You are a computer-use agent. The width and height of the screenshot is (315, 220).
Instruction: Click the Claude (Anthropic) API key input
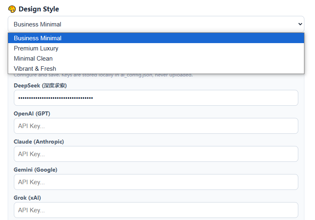156,154
